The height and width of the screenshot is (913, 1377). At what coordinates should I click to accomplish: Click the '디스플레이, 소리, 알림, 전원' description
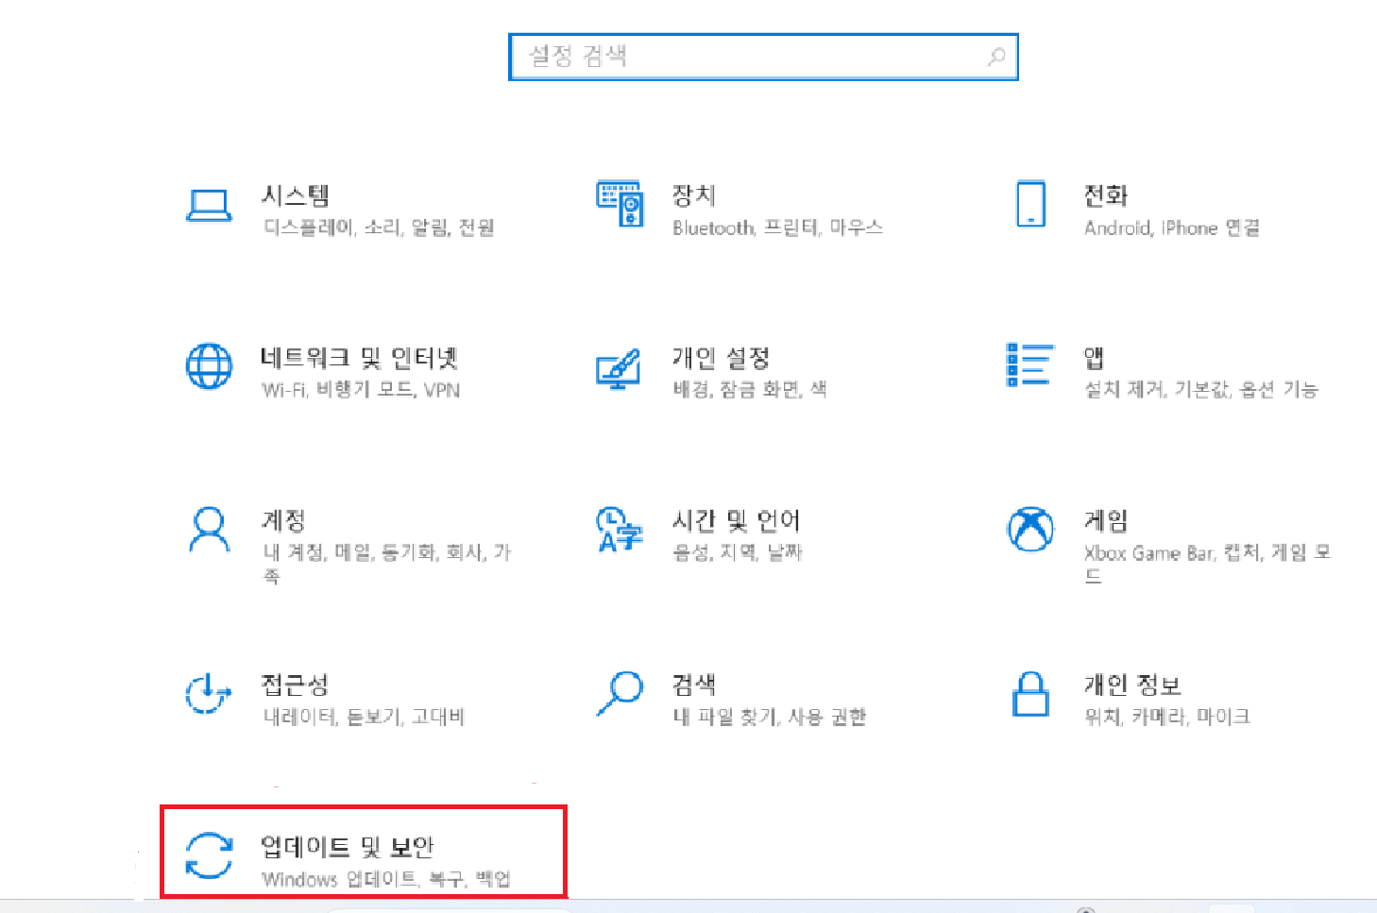tap(379, 228)
